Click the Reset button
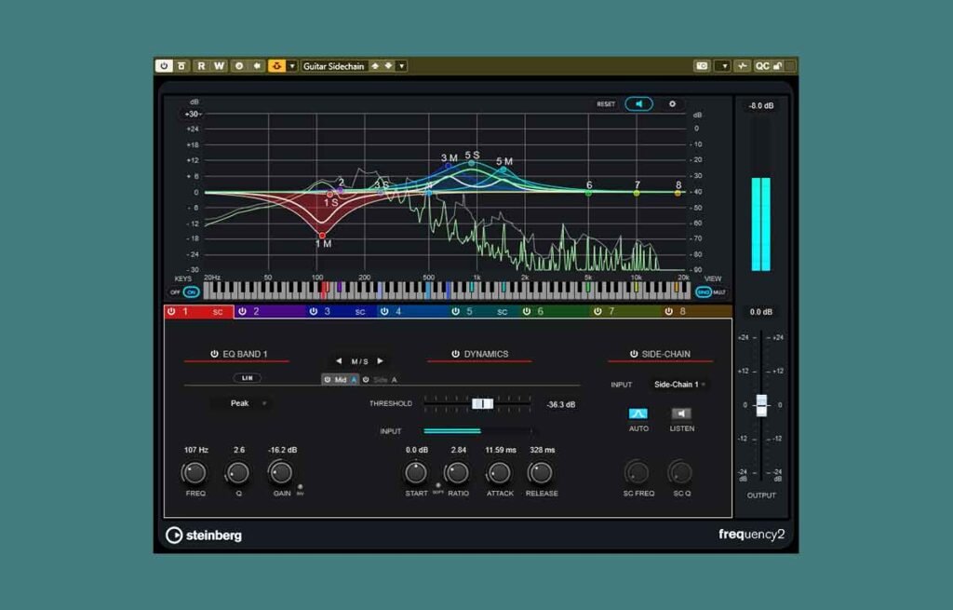The image size is (953, 610). [x=605, y=104]
